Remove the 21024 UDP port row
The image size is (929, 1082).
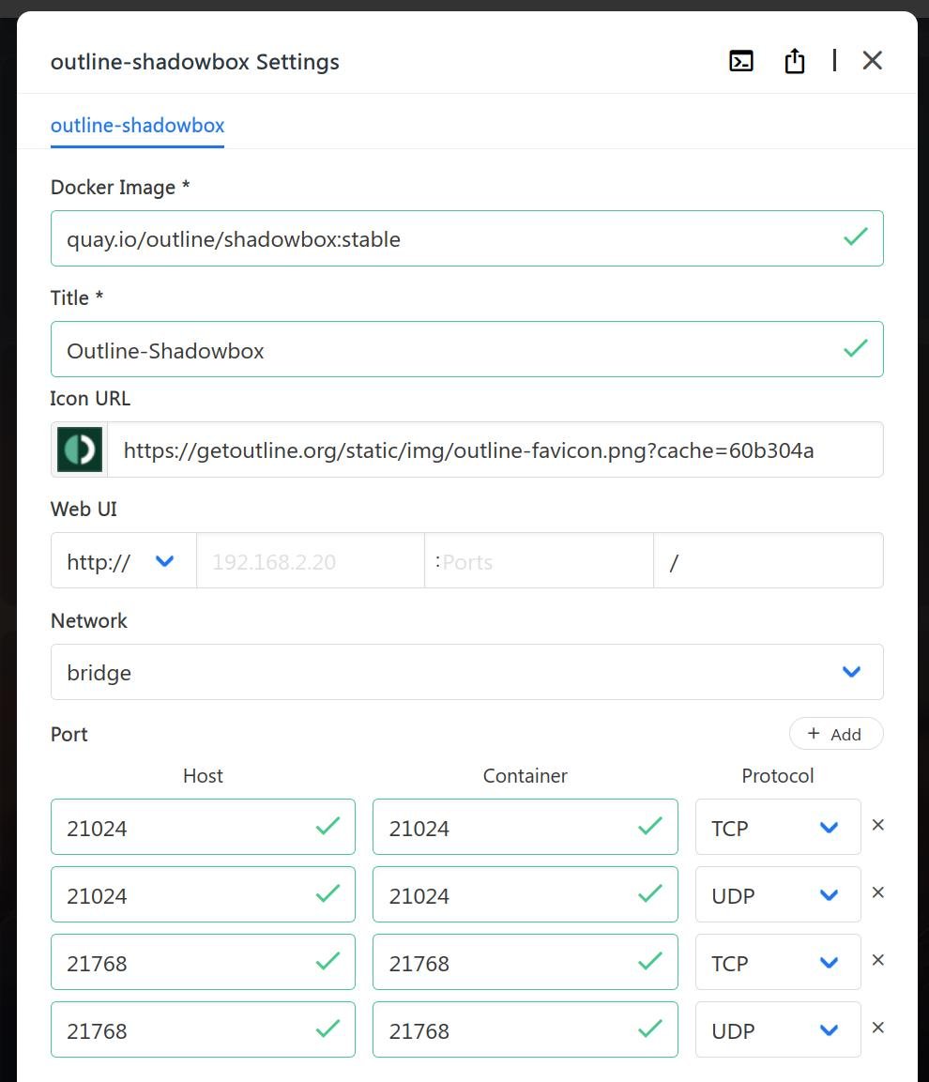pos(877,892)
